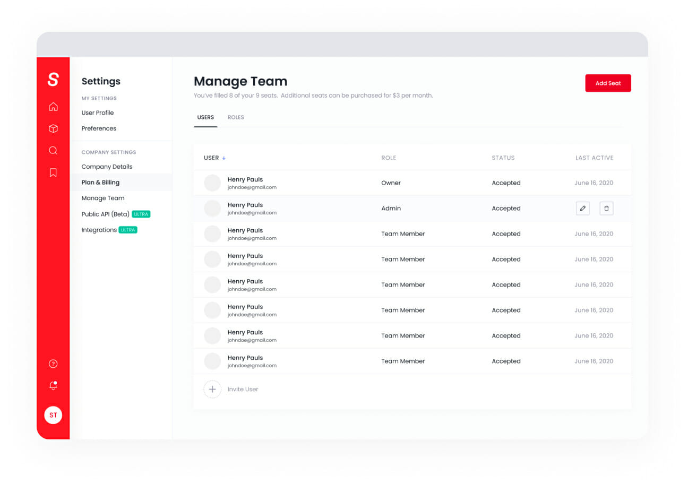Select the home icon in sidebar
This screenshot has width=688, height=484.
53,107
